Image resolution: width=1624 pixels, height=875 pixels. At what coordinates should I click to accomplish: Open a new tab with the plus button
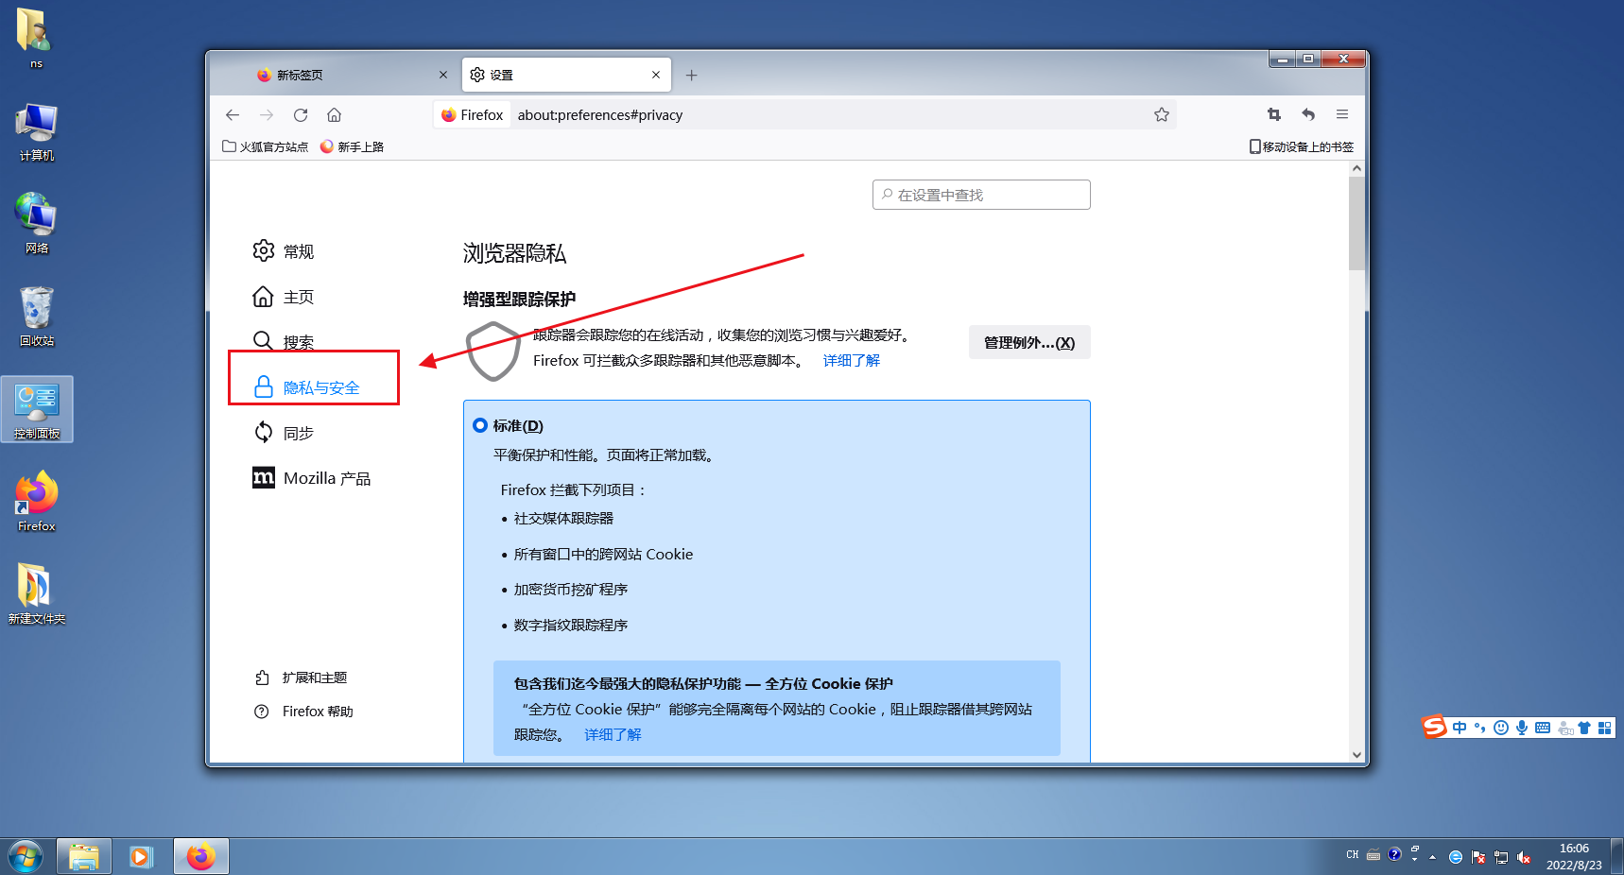(692, 76)
